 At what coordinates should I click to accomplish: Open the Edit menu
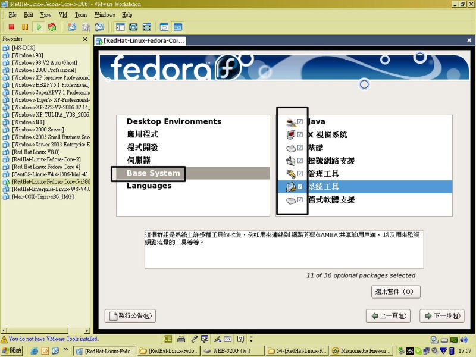28,14
